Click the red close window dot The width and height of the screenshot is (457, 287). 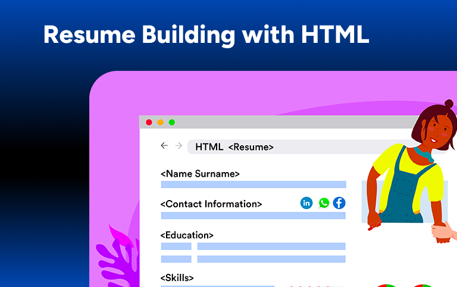click(x=149, y=122)
